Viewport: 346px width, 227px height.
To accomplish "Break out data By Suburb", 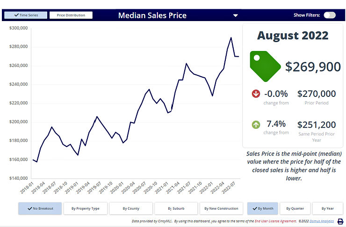I will point(176,208).
